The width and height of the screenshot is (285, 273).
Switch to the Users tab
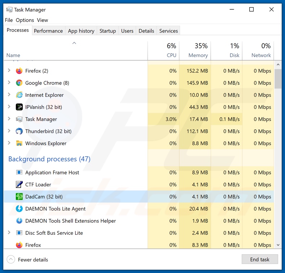(x=127, y=31)
